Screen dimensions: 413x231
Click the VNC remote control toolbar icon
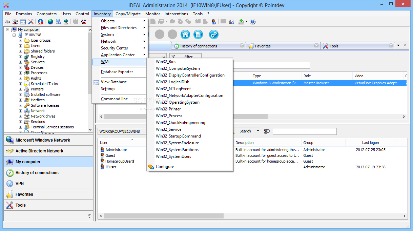click(x=83, y=21)
